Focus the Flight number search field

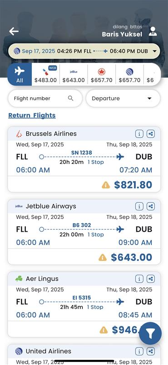45,99
